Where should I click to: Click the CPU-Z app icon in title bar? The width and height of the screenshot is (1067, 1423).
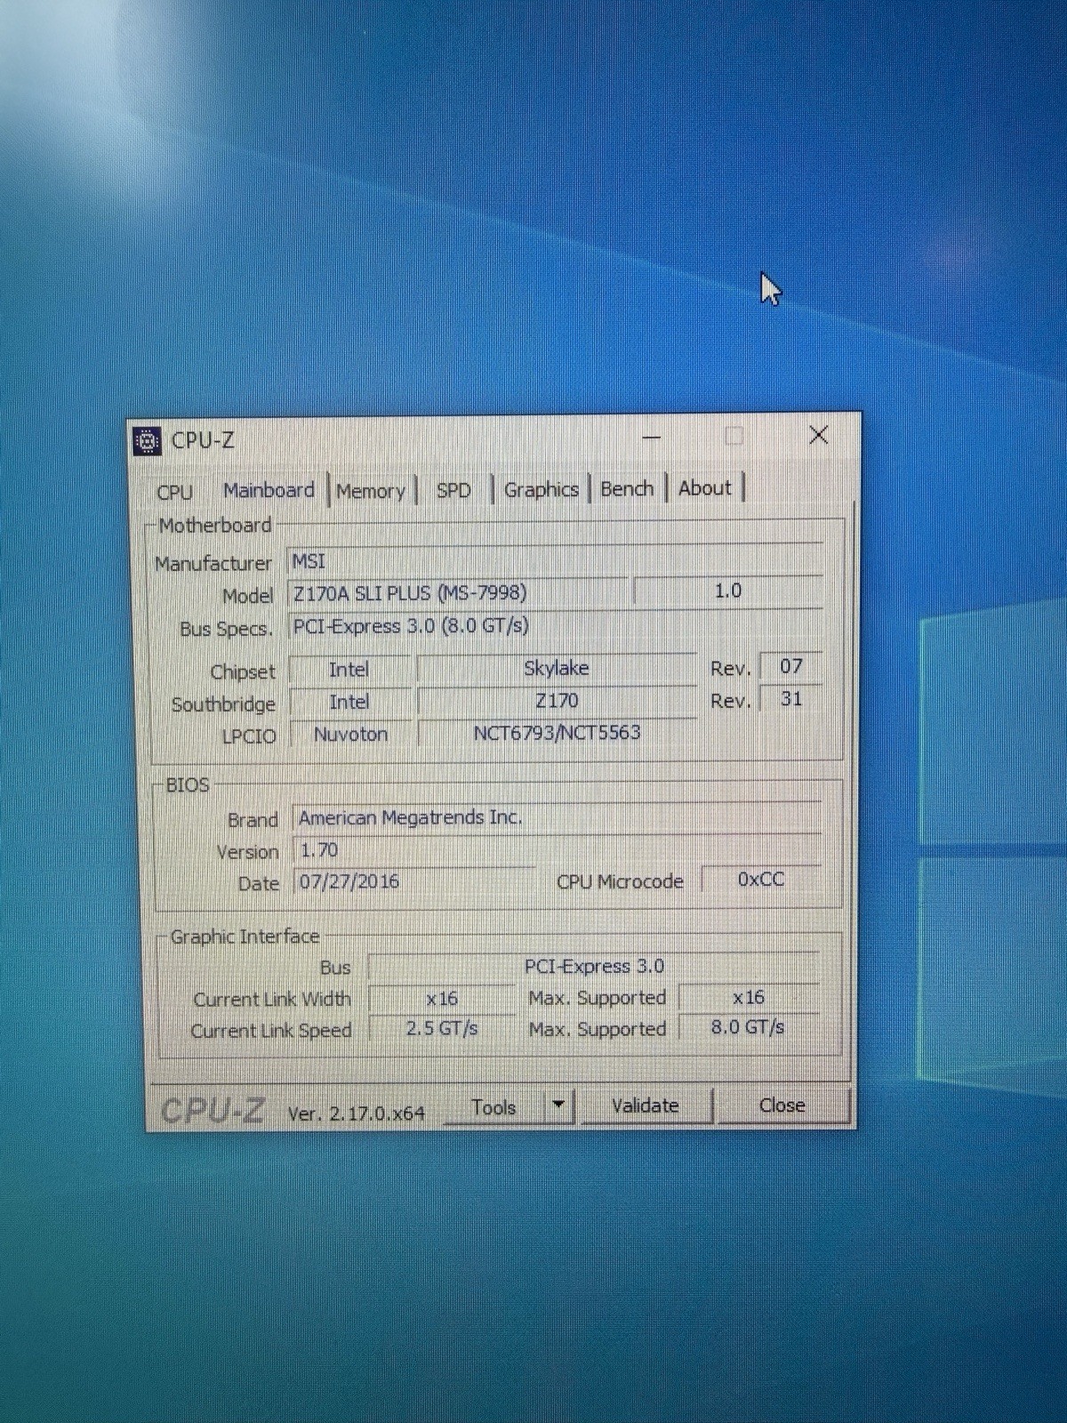(147, 441)
